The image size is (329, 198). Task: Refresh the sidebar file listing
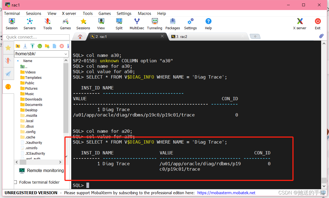(x=40, y=46)
